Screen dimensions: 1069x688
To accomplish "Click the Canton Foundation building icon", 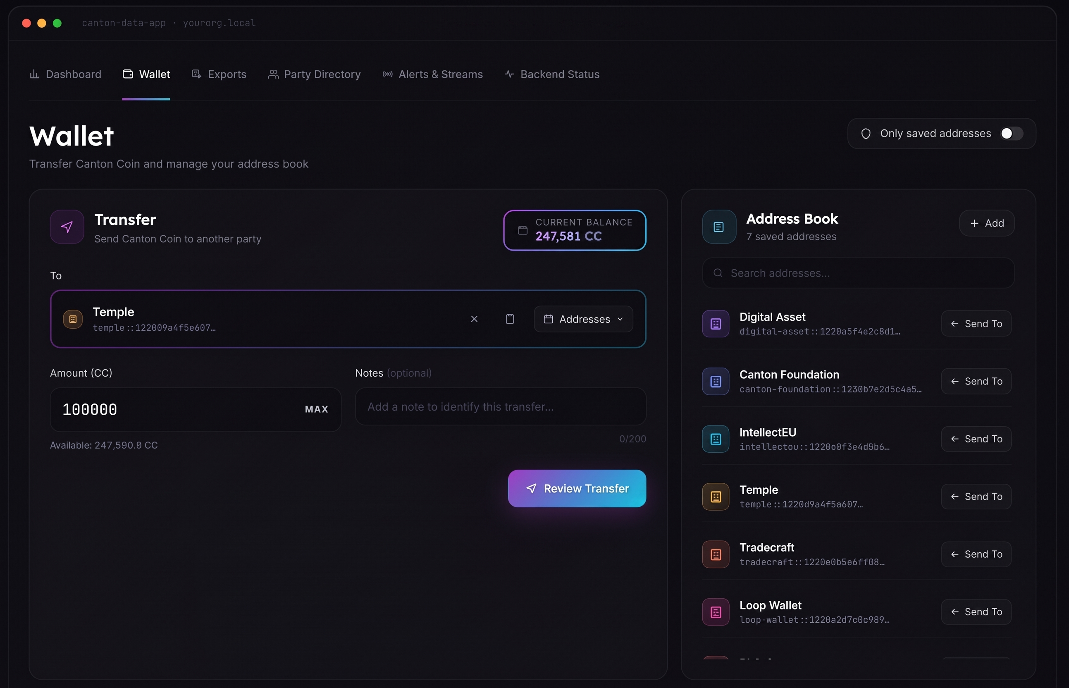I will click(x=716, y=381).
